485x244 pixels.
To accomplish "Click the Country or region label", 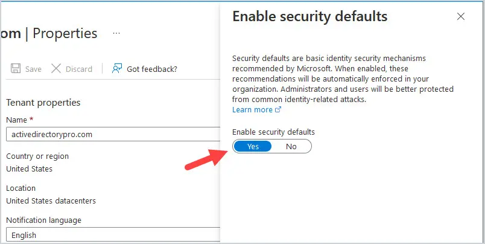I will [37, 156].
